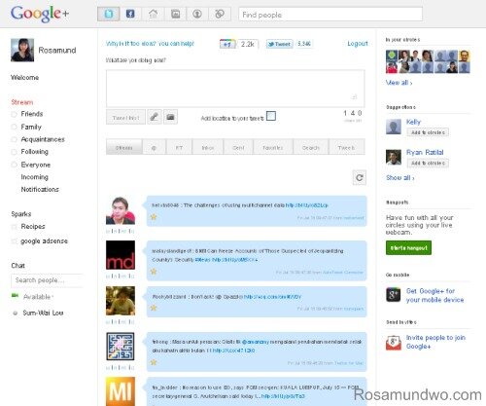Click the circle icon beside Everyone

tap(14, 165)
